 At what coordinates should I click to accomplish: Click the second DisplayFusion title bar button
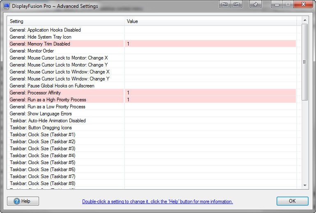click(236, 5)
